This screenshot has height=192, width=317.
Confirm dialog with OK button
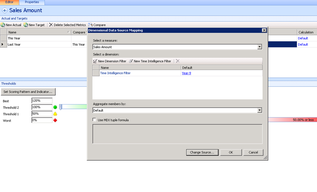(231, 152)
